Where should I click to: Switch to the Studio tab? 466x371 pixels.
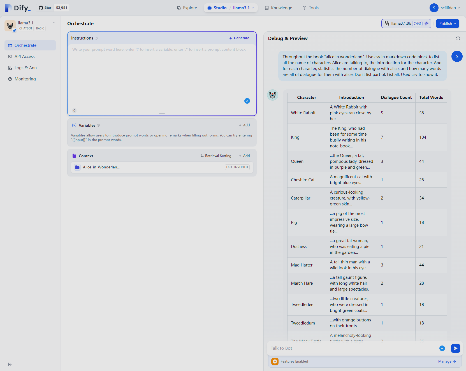(x=217, y=8)
